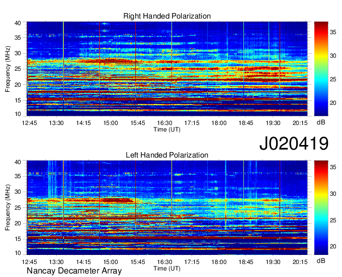Viewport: 342px width, 277px height.
Task: Click 15:45 time tick of Right Handed plot
Action: point(138,123)
